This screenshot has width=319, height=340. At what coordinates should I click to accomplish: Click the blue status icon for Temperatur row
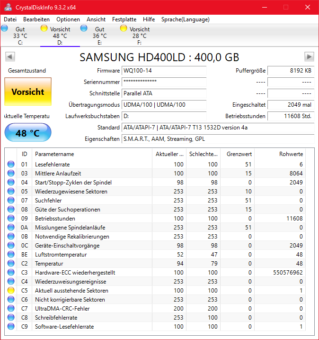(11, 264)
